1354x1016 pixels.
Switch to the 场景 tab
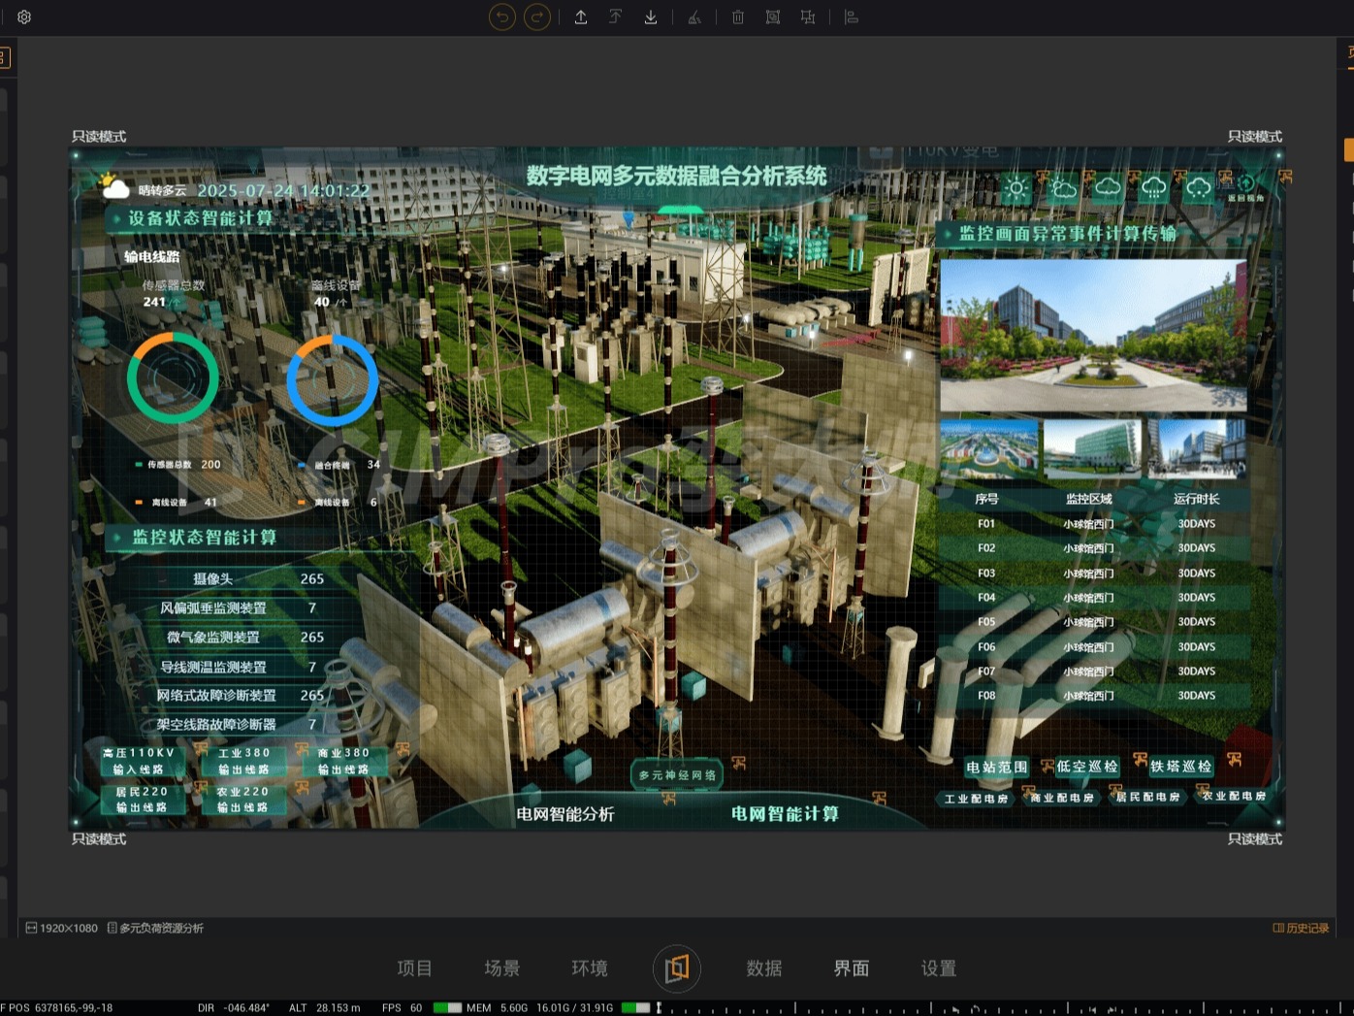click(502, 967)
